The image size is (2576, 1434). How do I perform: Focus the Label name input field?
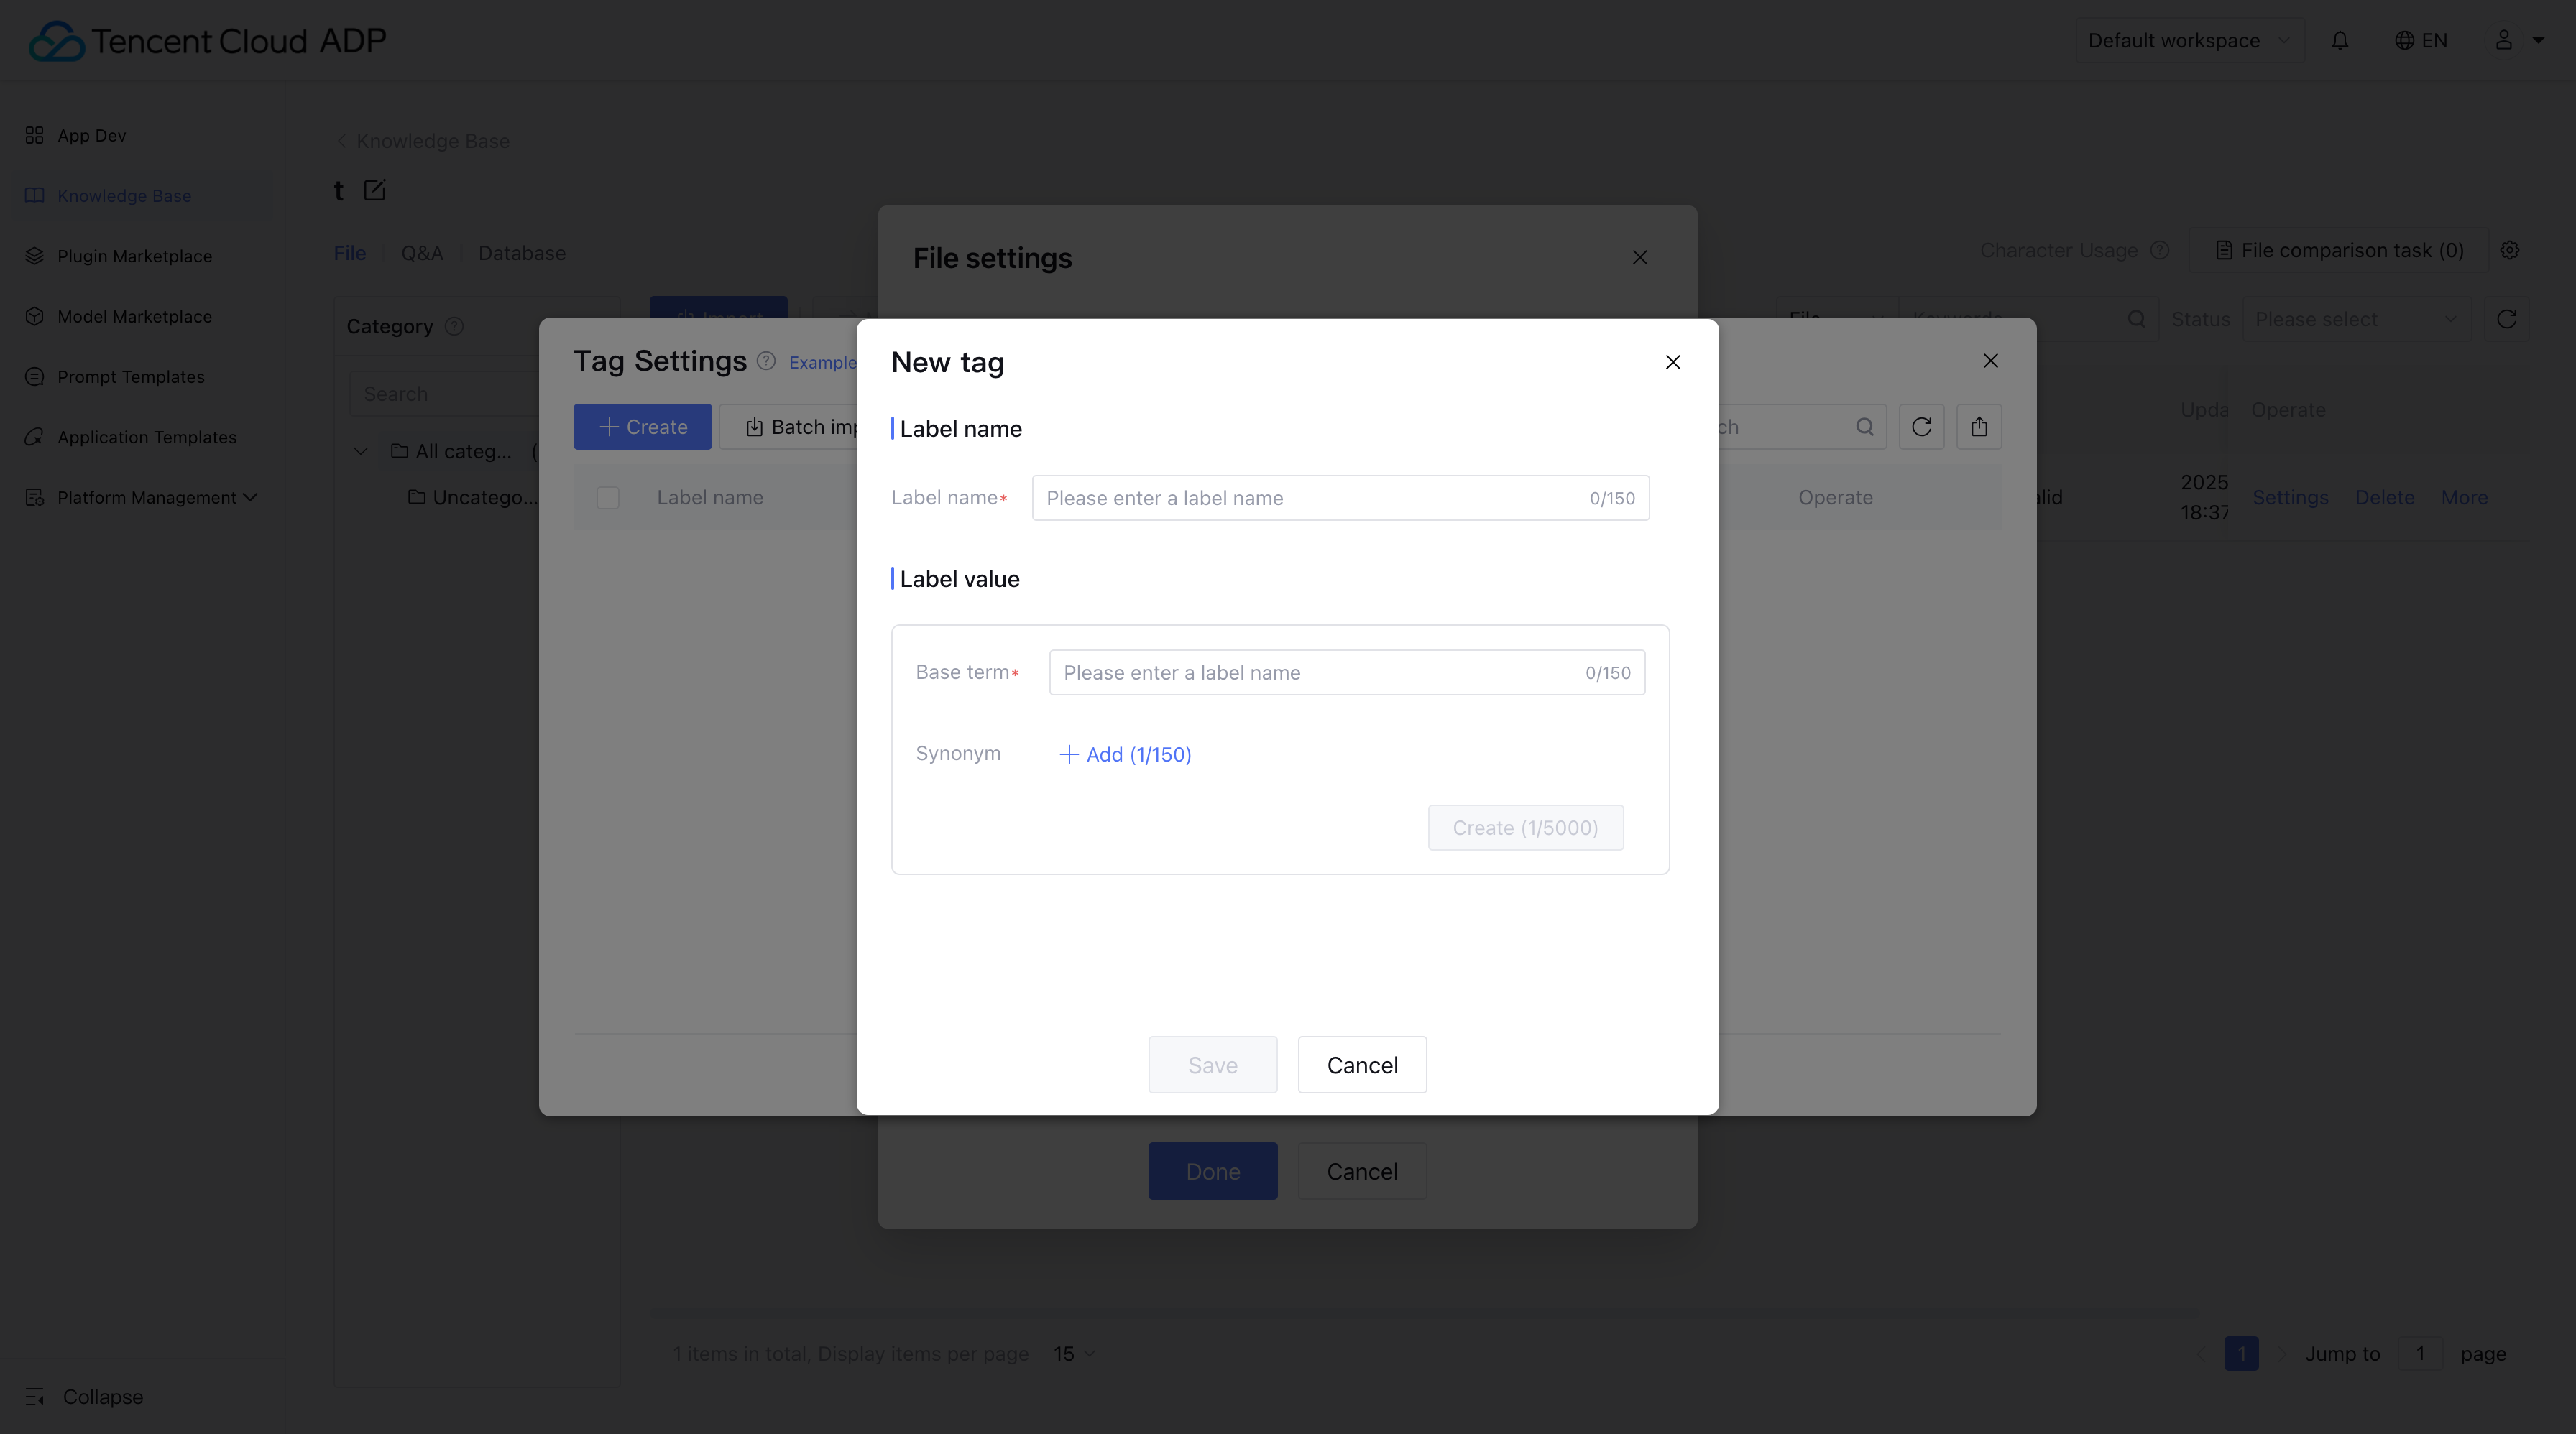[1341, 498]
